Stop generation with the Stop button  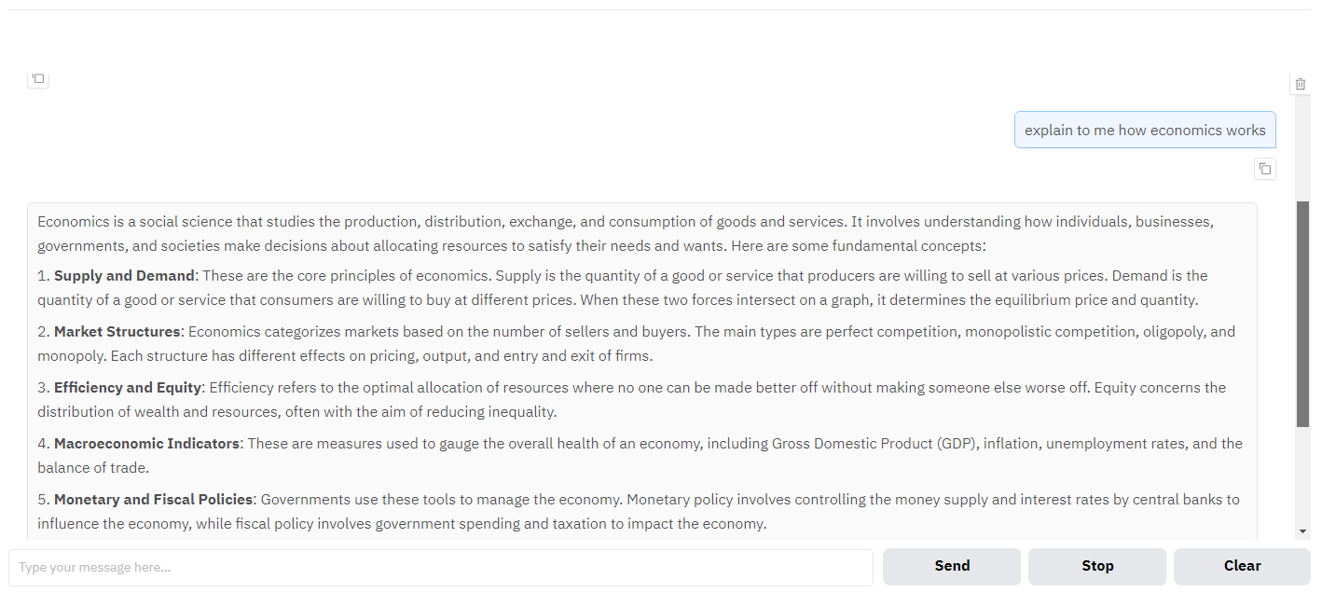click(x=1097, y=566)
